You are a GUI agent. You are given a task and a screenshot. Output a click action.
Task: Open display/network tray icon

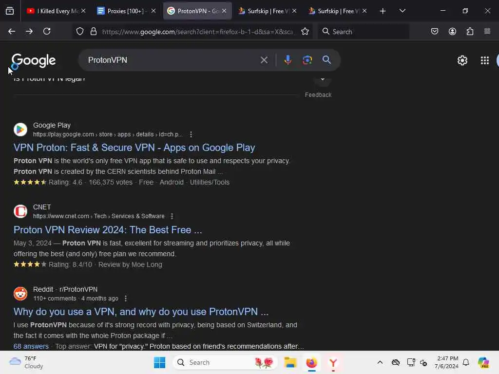coord(411,362)
